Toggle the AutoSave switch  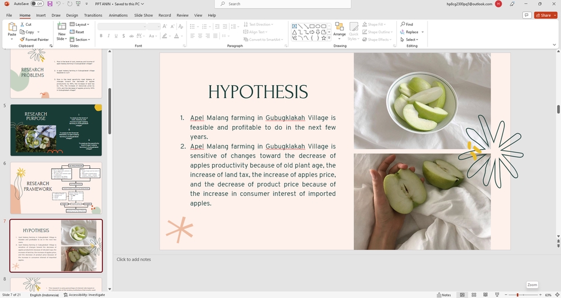click(37, 4)
